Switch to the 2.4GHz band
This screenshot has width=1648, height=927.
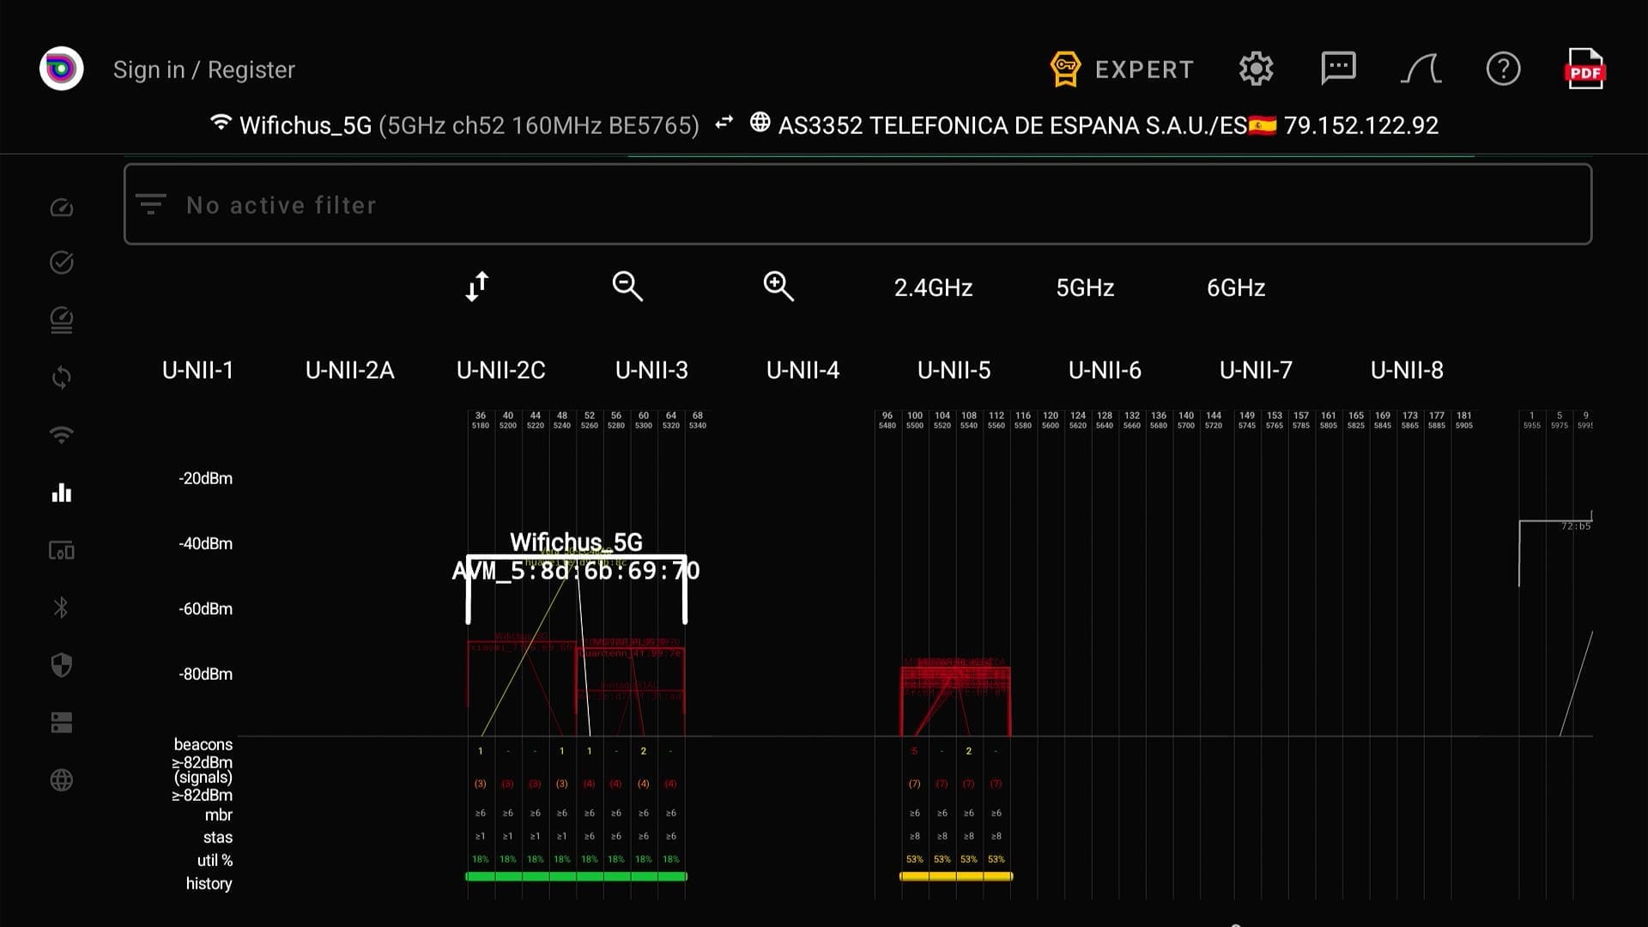click(933, 288)
